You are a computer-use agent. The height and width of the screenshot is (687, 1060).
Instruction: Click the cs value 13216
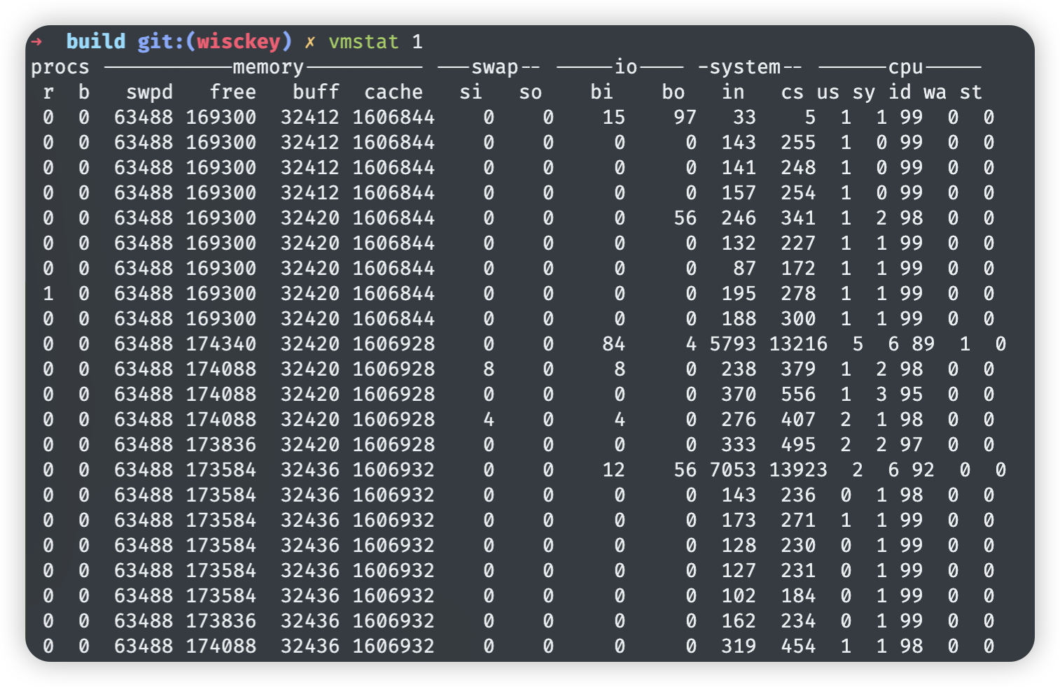pyautogui.click(x=798, y=344)
